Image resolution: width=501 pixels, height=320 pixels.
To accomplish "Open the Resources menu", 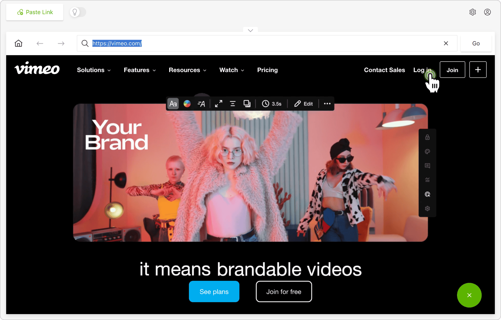I will pos(187,70).
